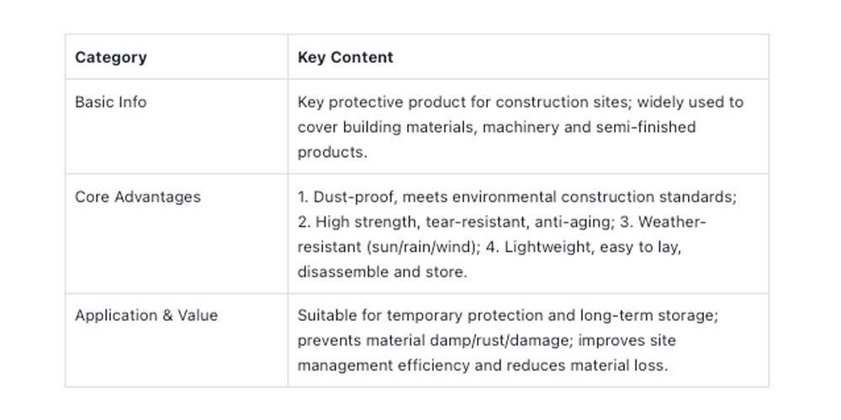Click the phrase "tear-resistant"
The image size is (841, 420).
[473, 222]
